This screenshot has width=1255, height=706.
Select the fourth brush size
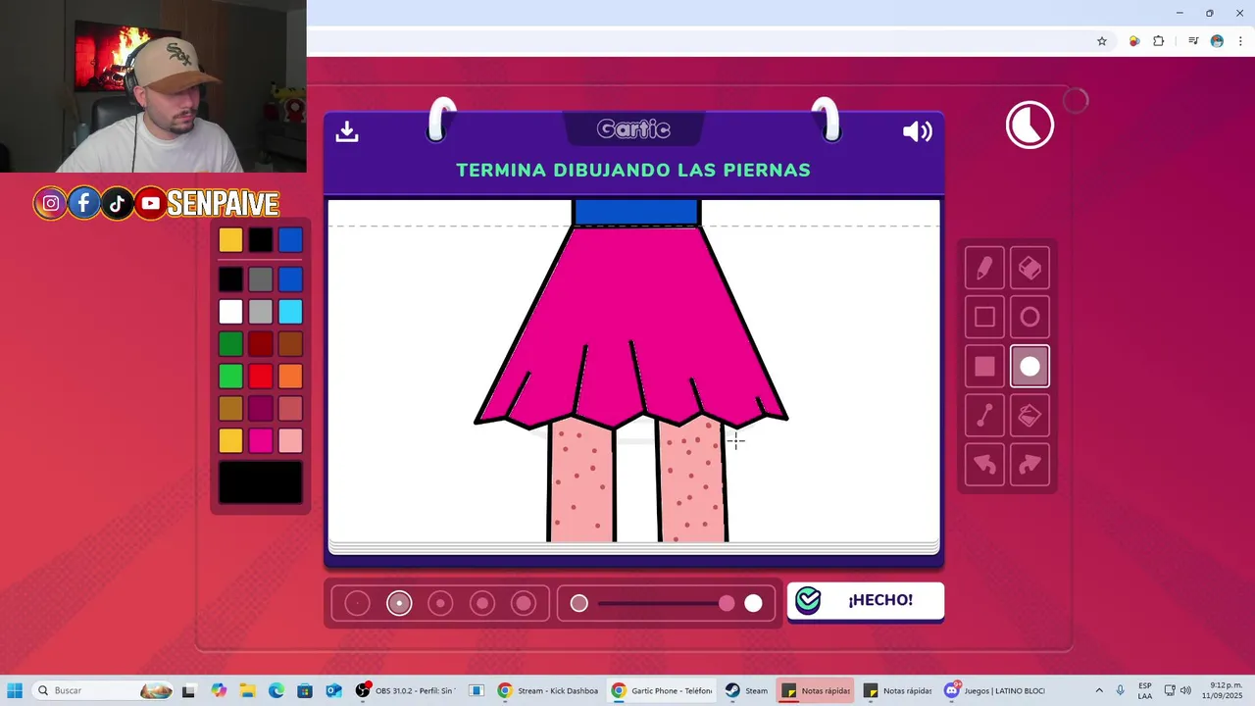(482, 604)
